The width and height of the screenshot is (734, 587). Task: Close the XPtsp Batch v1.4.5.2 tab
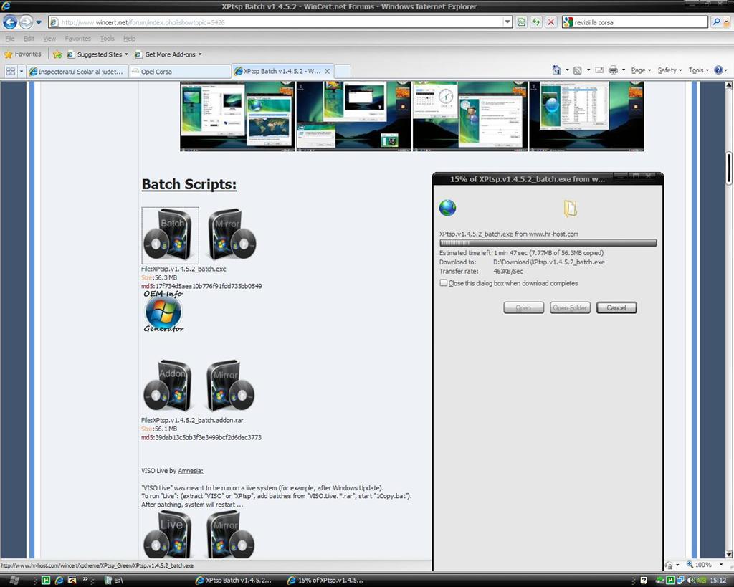pyautogui.click(x=327, y=71)
